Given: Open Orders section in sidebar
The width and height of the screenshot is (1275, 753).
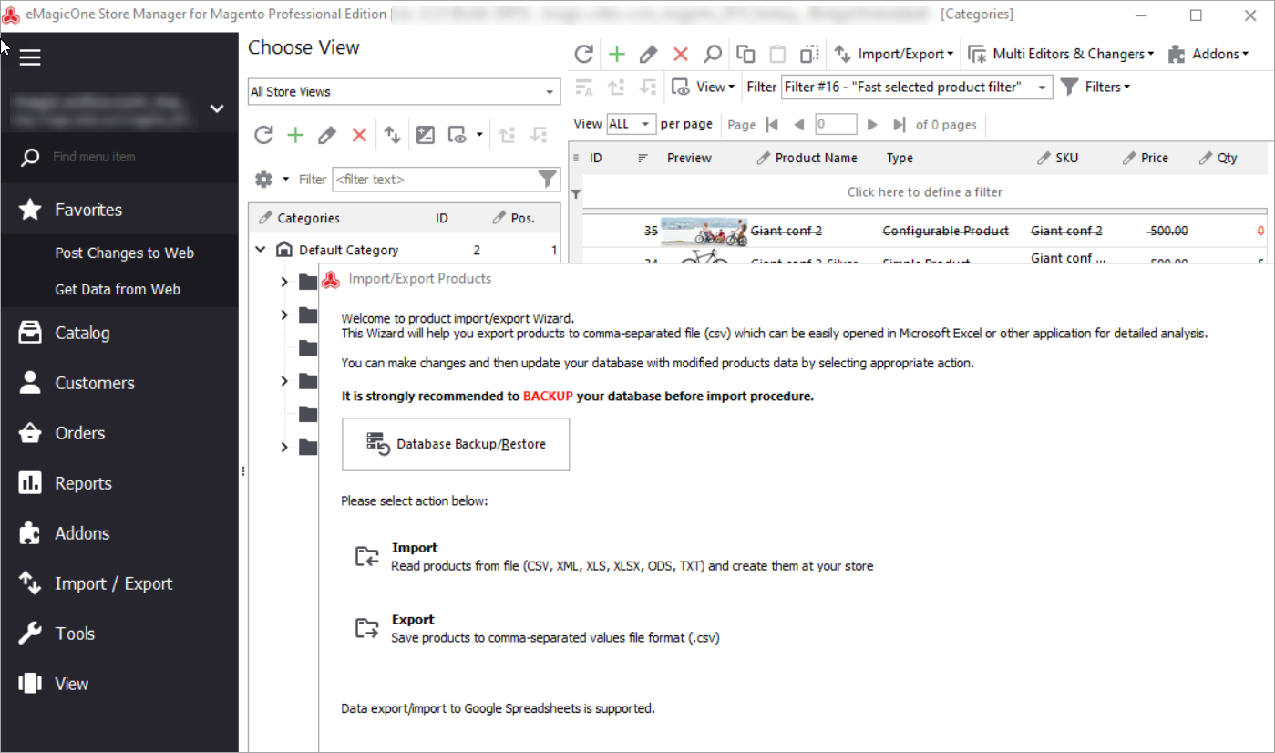Looking at the screenshot, I should pos(119,433).
